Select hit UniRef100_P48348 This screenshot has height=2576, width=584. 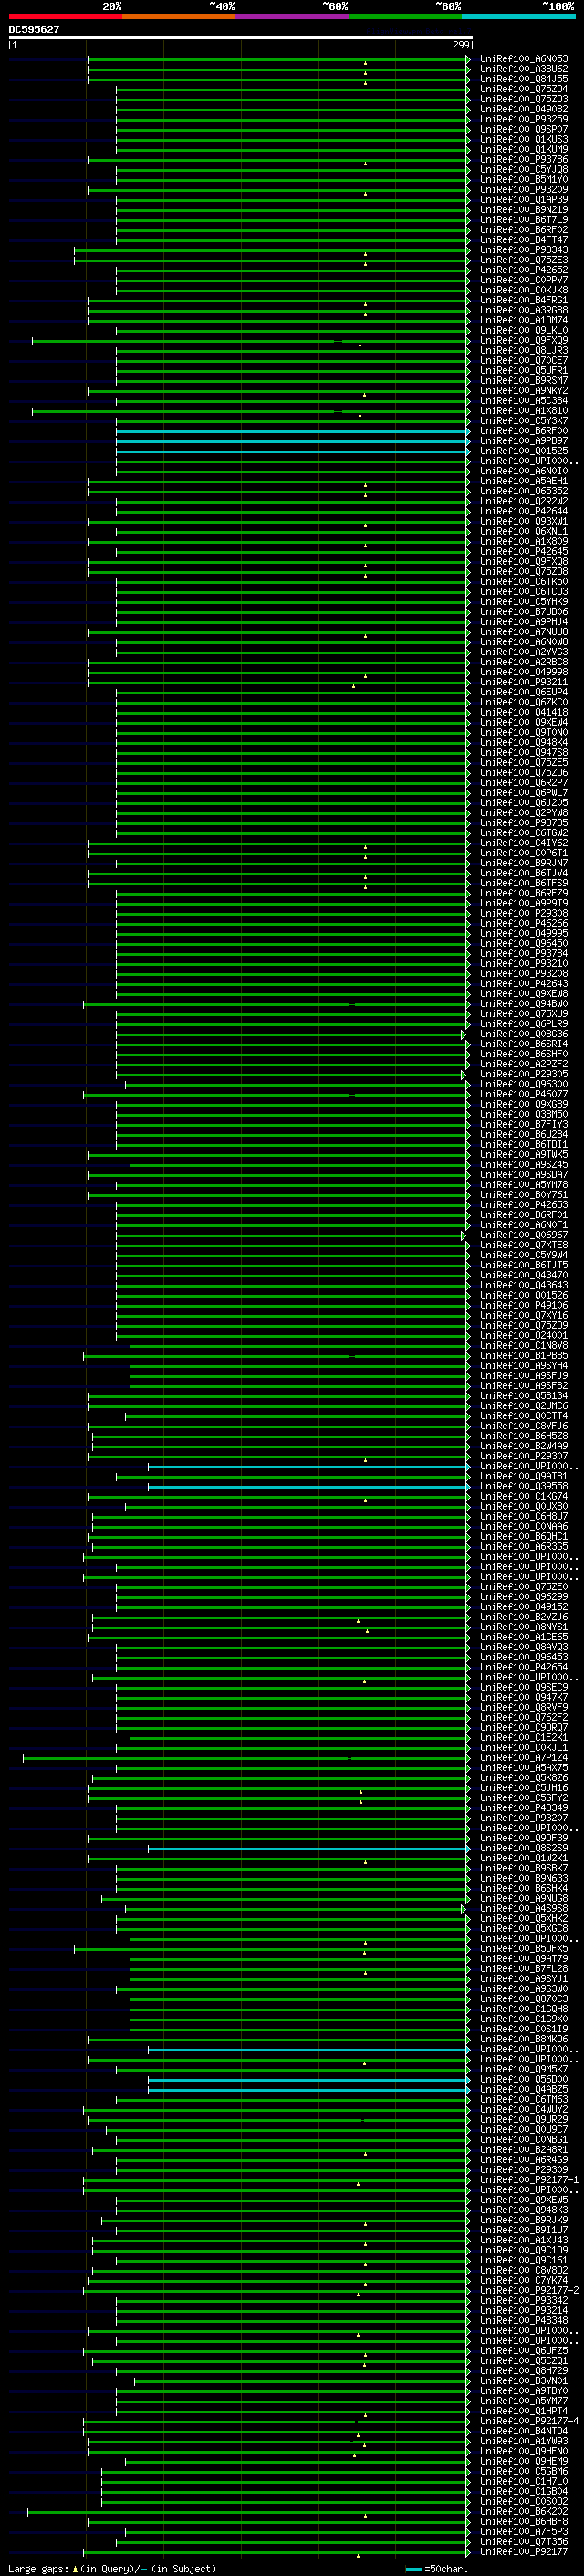click(524, 2320)
